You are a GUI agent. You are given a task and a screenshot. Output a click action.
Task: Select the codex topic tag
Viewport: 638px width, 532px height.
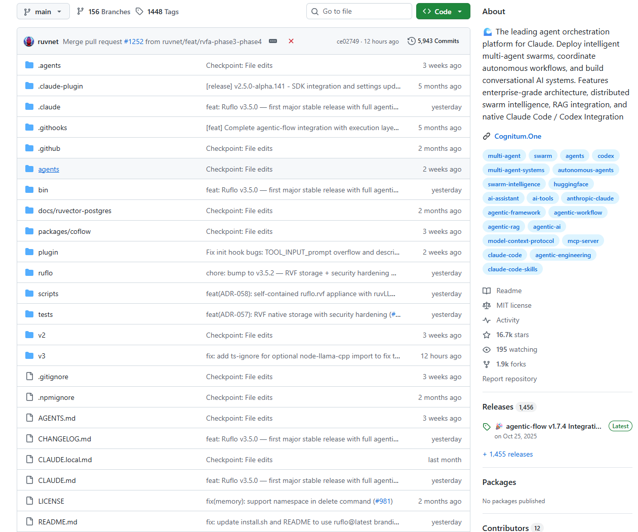606,156
